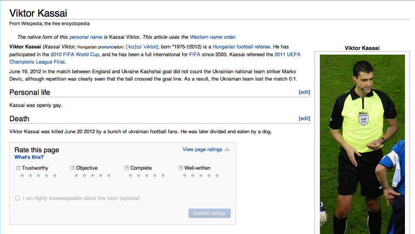Edit the Personal life section
Screen dimensions: 415x234
[304, 92]
